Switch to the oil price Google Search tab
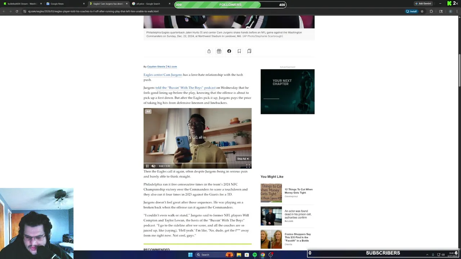This screenshot has height=259, width=461. click(148, 4)
